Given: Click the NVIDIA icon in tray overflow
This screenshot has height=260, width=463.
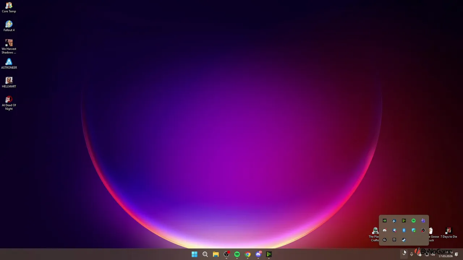Looking at the screenshot, I should pyautogui.click(x=385, y=221).
